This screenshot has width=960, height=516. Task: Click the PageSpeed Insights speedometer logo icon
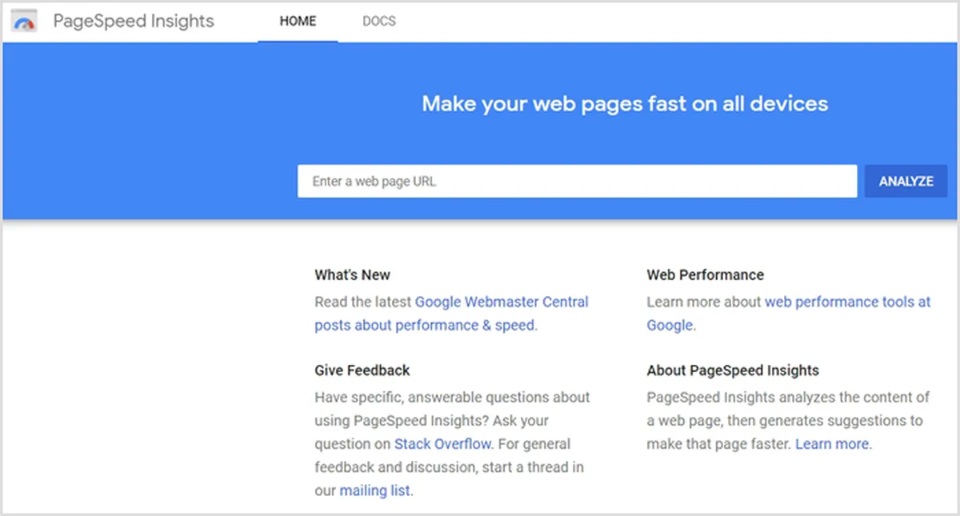click(25, 22)
